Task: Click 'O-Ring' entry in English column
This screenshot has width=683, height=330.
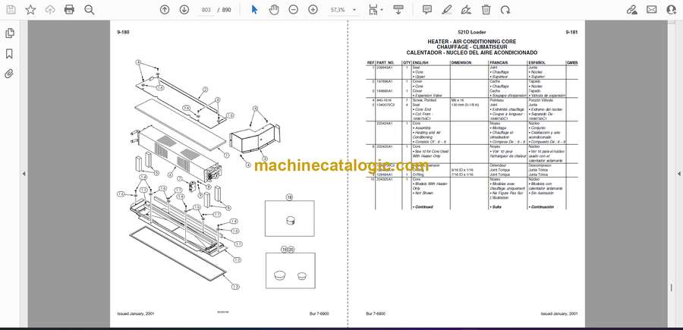Action: click(419, 174)
